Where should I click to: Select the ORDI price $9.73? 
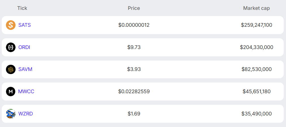click(134, 47)
